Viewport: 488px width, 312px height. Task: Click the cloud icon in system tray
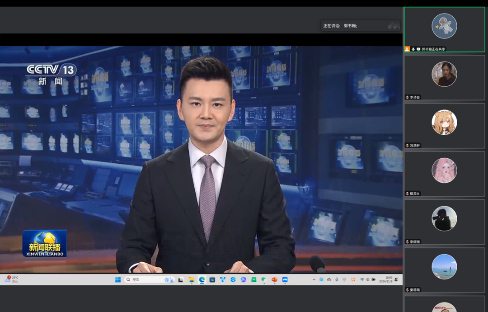point(329,279)
